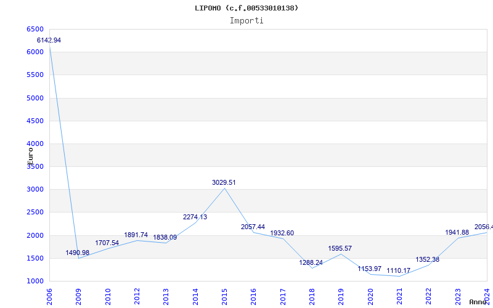Click the x-axis year 2016
The image size is (493, 308).
[x=254, y=296]
